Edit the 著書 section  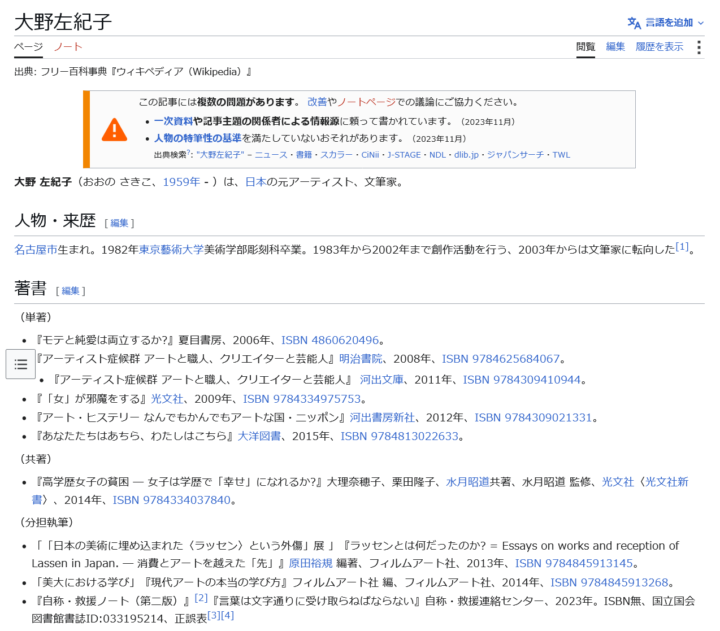tap(71, 291)
